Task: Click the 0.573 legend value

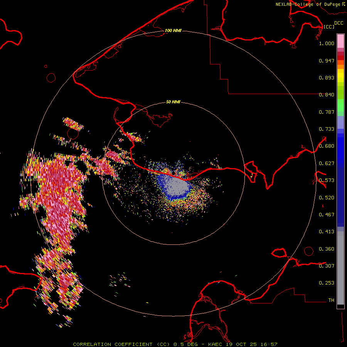Action: 327,180
